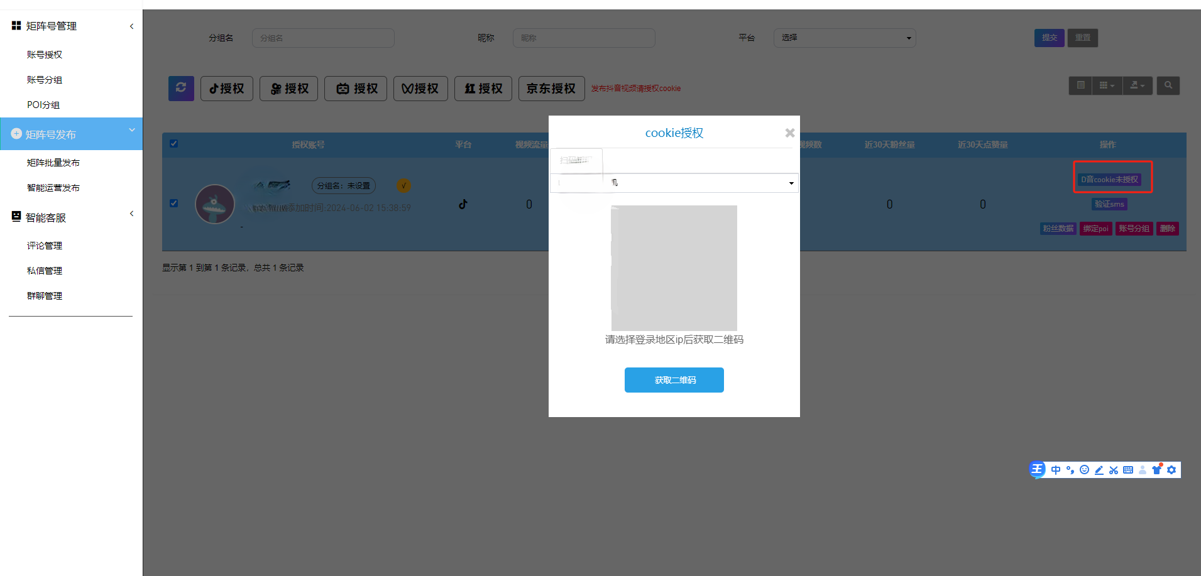Click the 粉丝数据 button
The image size is (1201, 576).
click(1058, 229)
